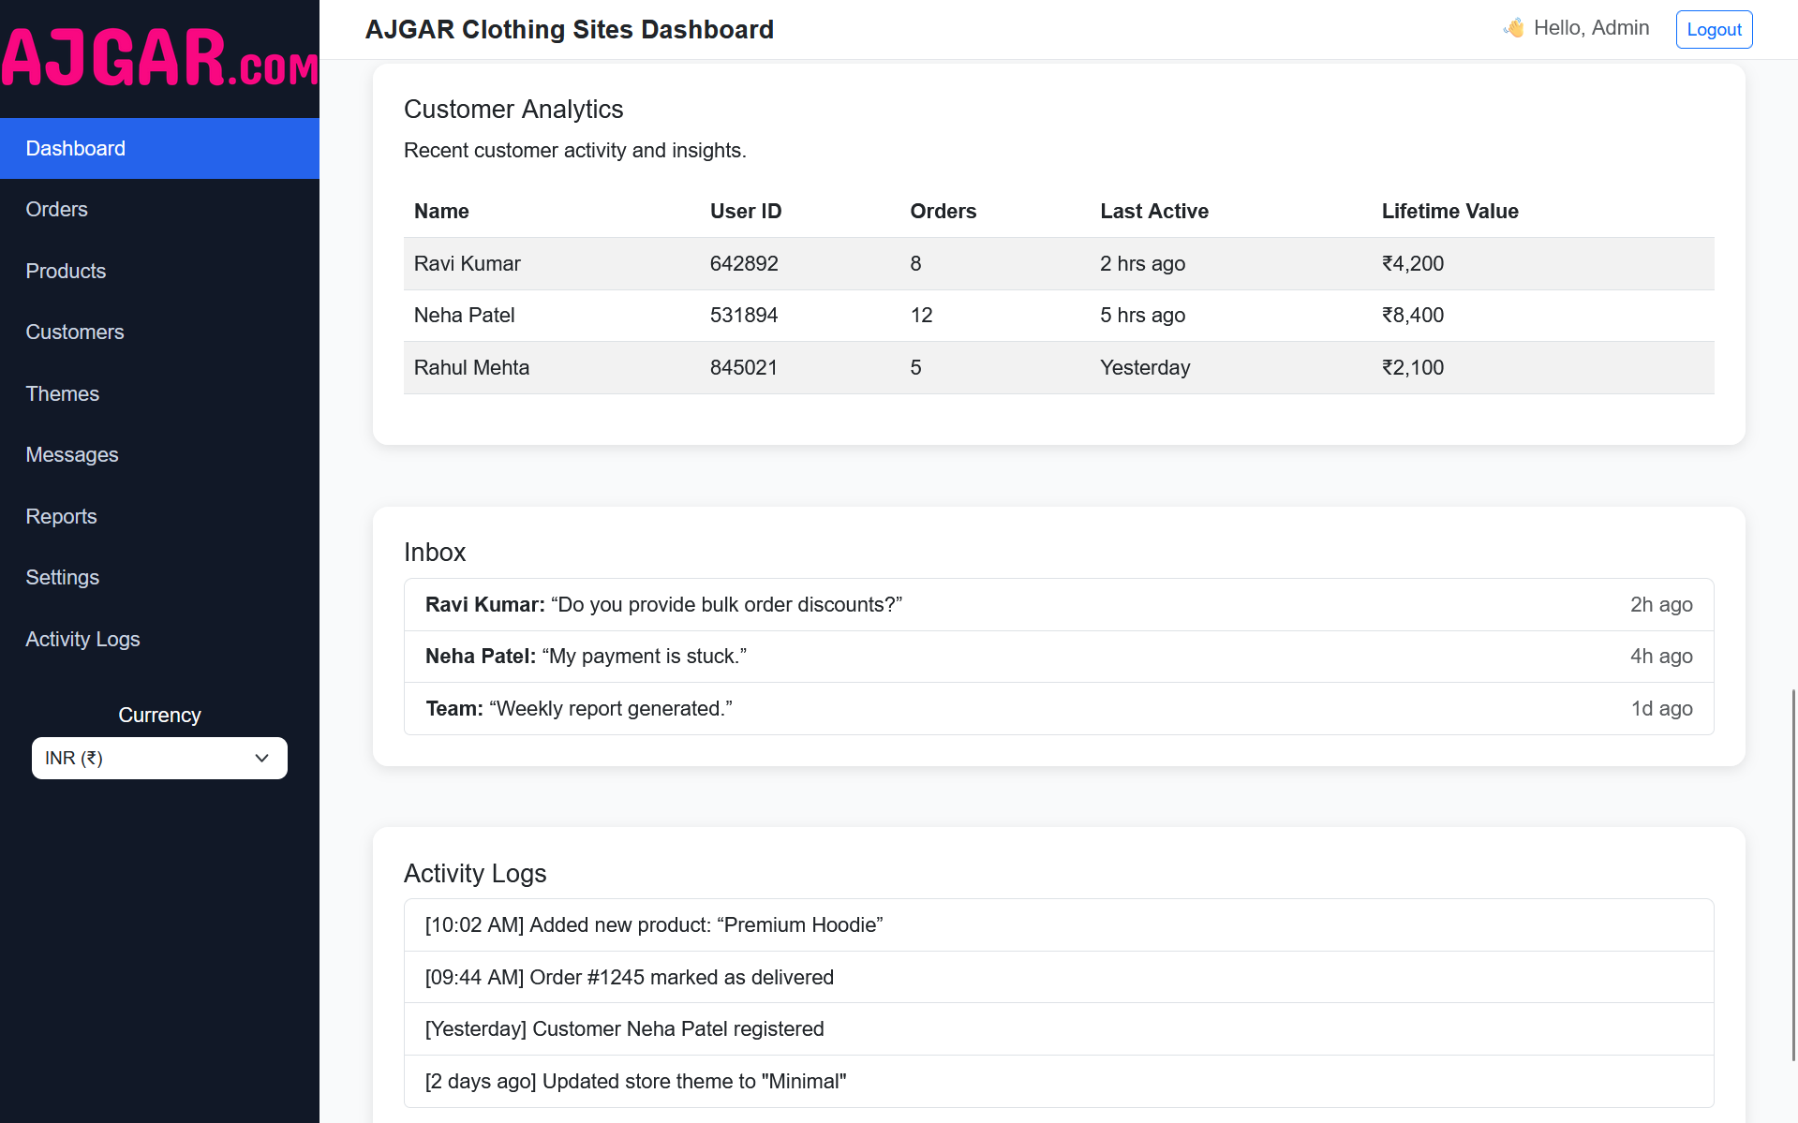Open Themes from the sidebar
1798x1123 pixels.
pos(63,394)
